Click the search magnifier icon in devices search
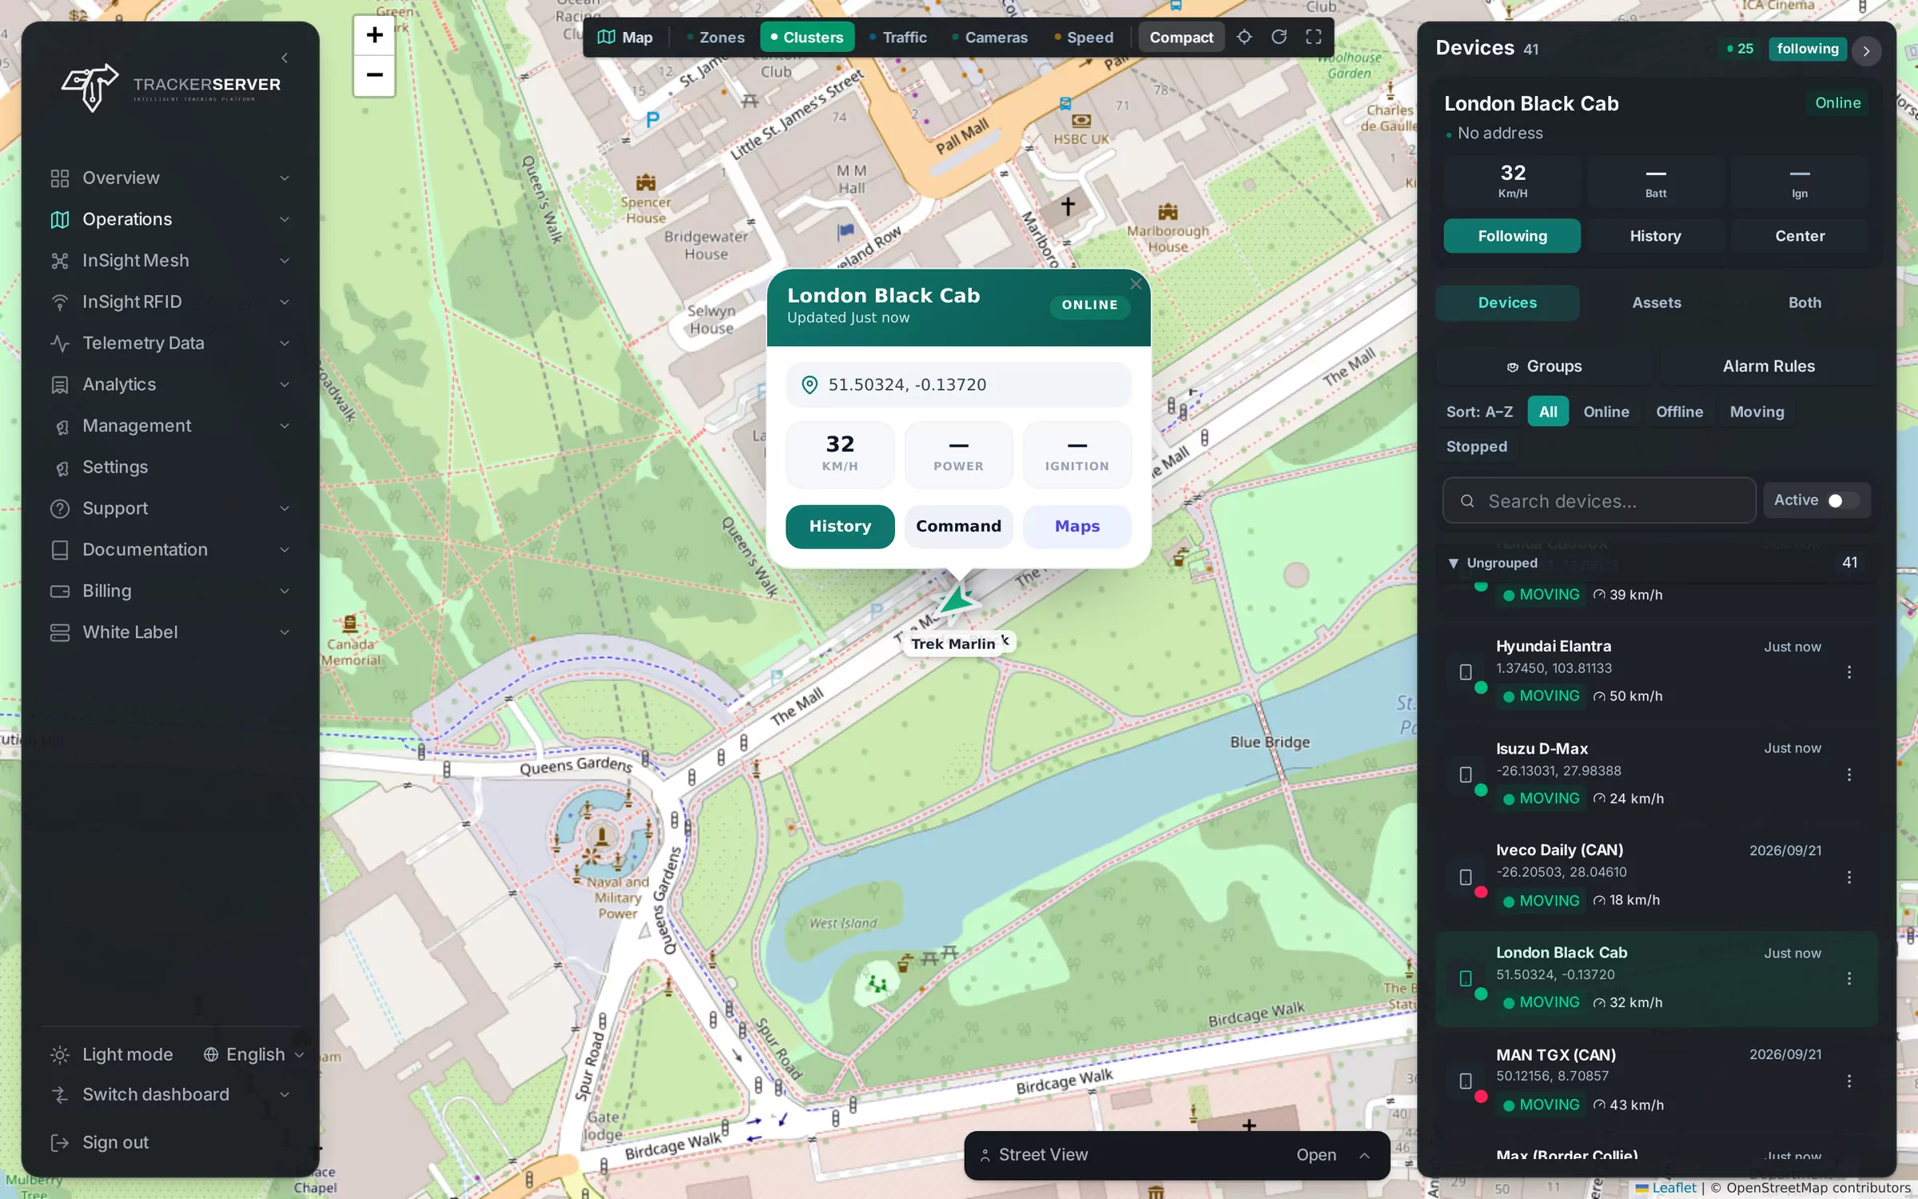Viewport: 1918px width, 1199px height. 1467,501
